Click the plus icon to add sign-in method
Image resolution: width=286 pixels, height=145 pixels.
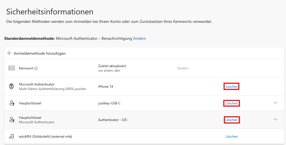[9, 53]
